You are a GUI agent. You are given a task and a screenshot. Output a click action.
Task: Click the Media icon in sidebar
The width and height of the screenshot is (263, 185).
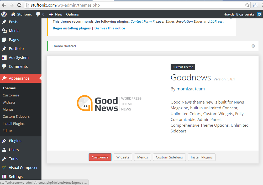[4, 31]
